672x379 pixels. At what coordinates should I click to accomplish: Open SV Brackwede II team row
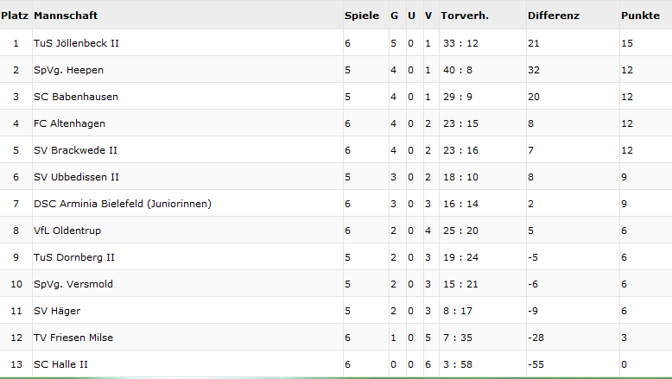pyautogui.click(x=75, y=150)
